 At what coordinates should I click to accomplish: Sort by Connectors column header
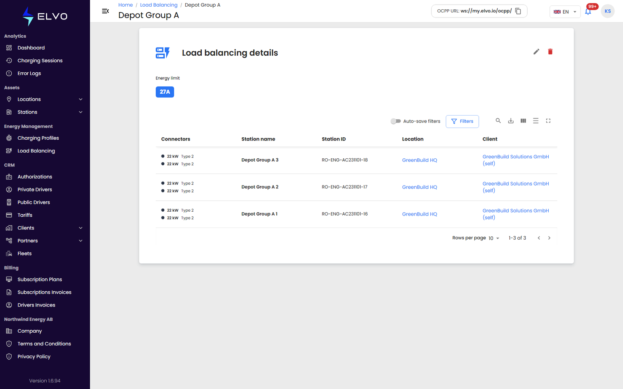(x=176, y=139)
